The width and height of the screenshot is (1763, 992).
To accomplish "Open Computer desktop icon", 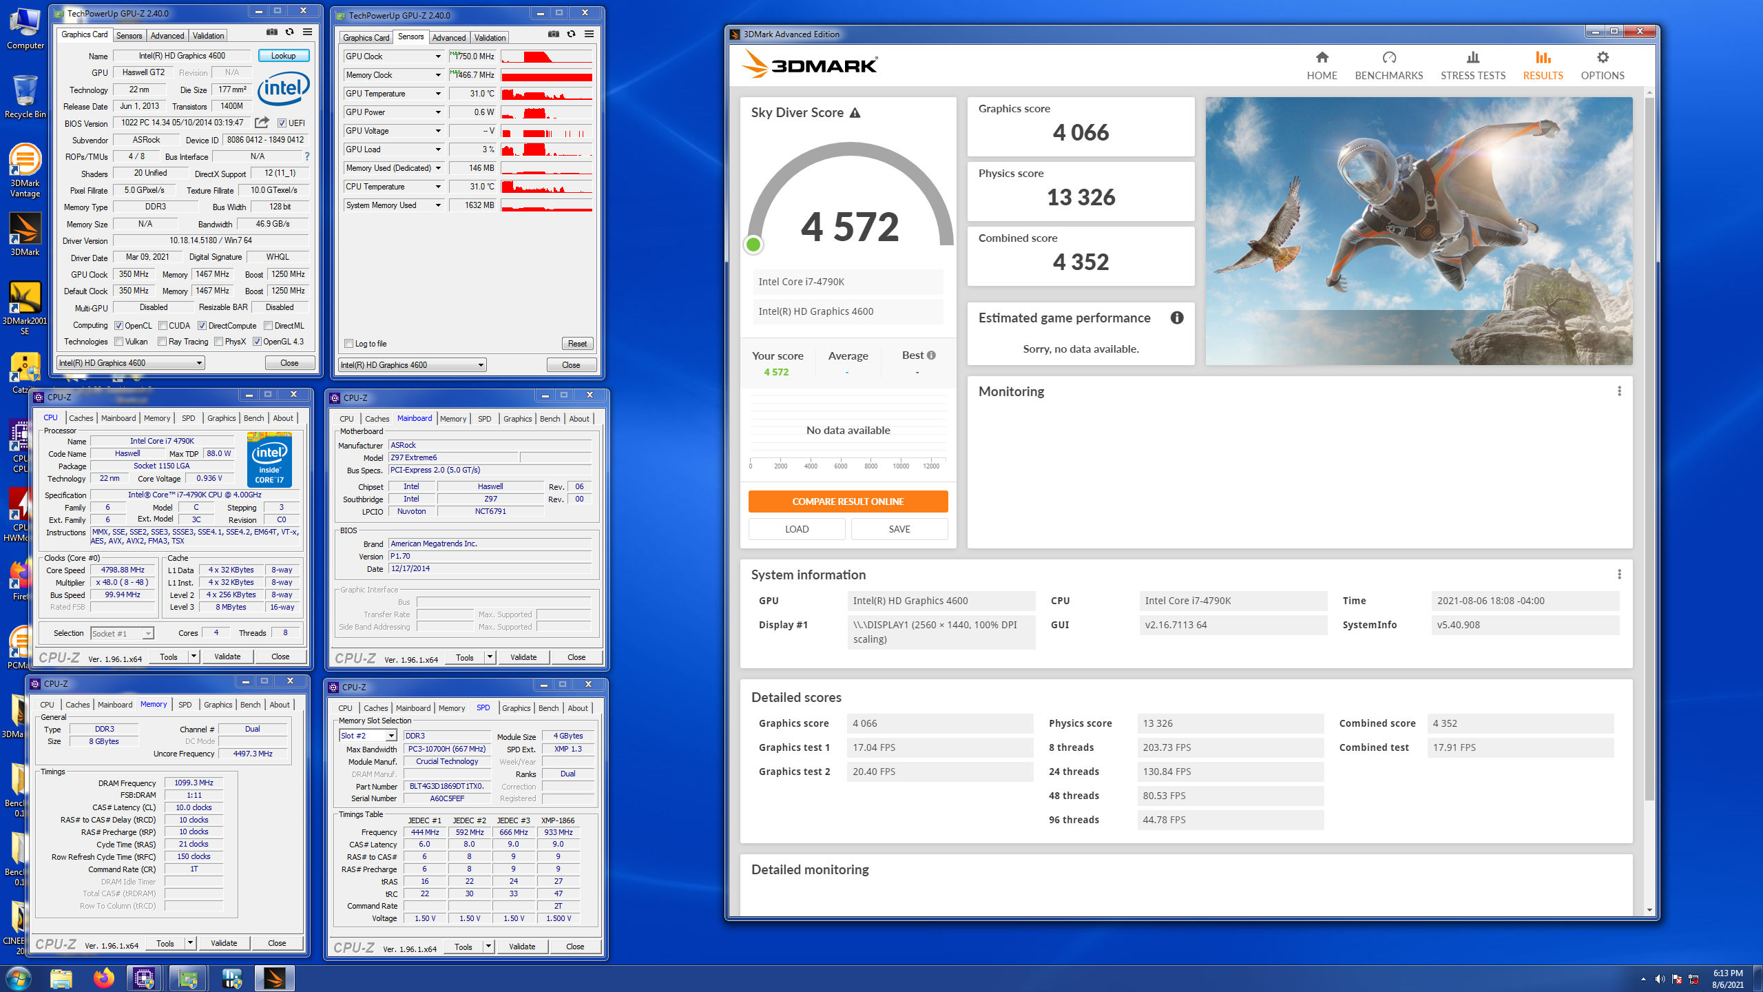I will point(25,30).
